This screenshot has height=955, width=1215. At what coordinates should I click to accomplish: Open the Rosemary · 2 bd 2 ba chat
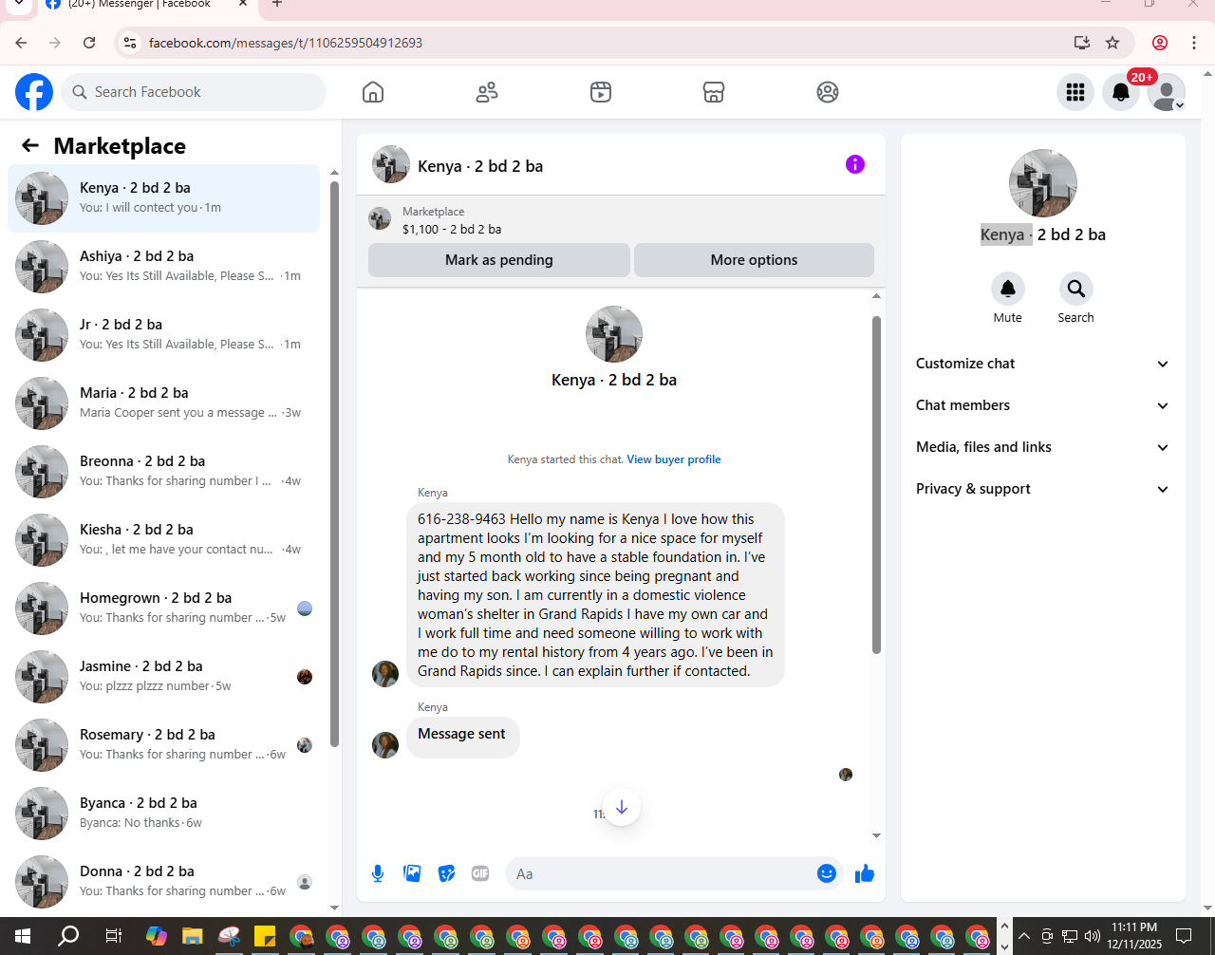tap(164, 745)
